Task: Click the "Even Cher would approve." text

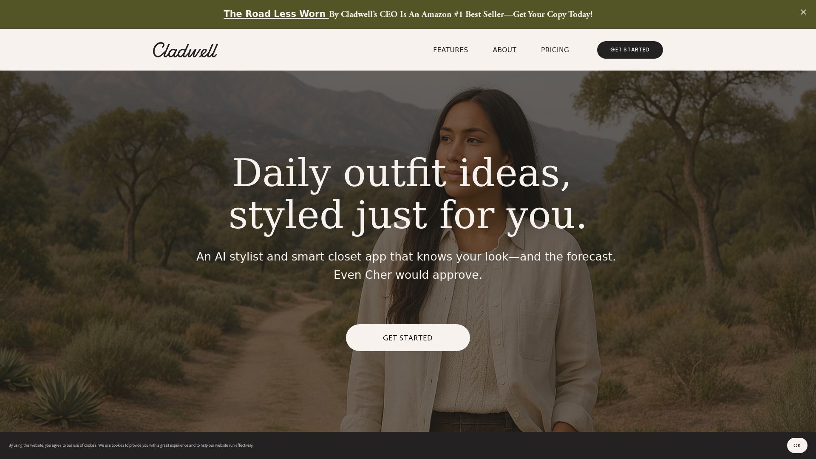Action: coord(408,275)
